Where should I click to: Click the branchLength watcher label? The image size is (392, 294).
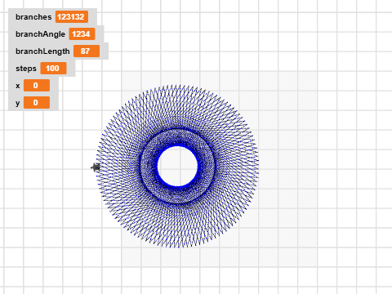pos(42,51)
